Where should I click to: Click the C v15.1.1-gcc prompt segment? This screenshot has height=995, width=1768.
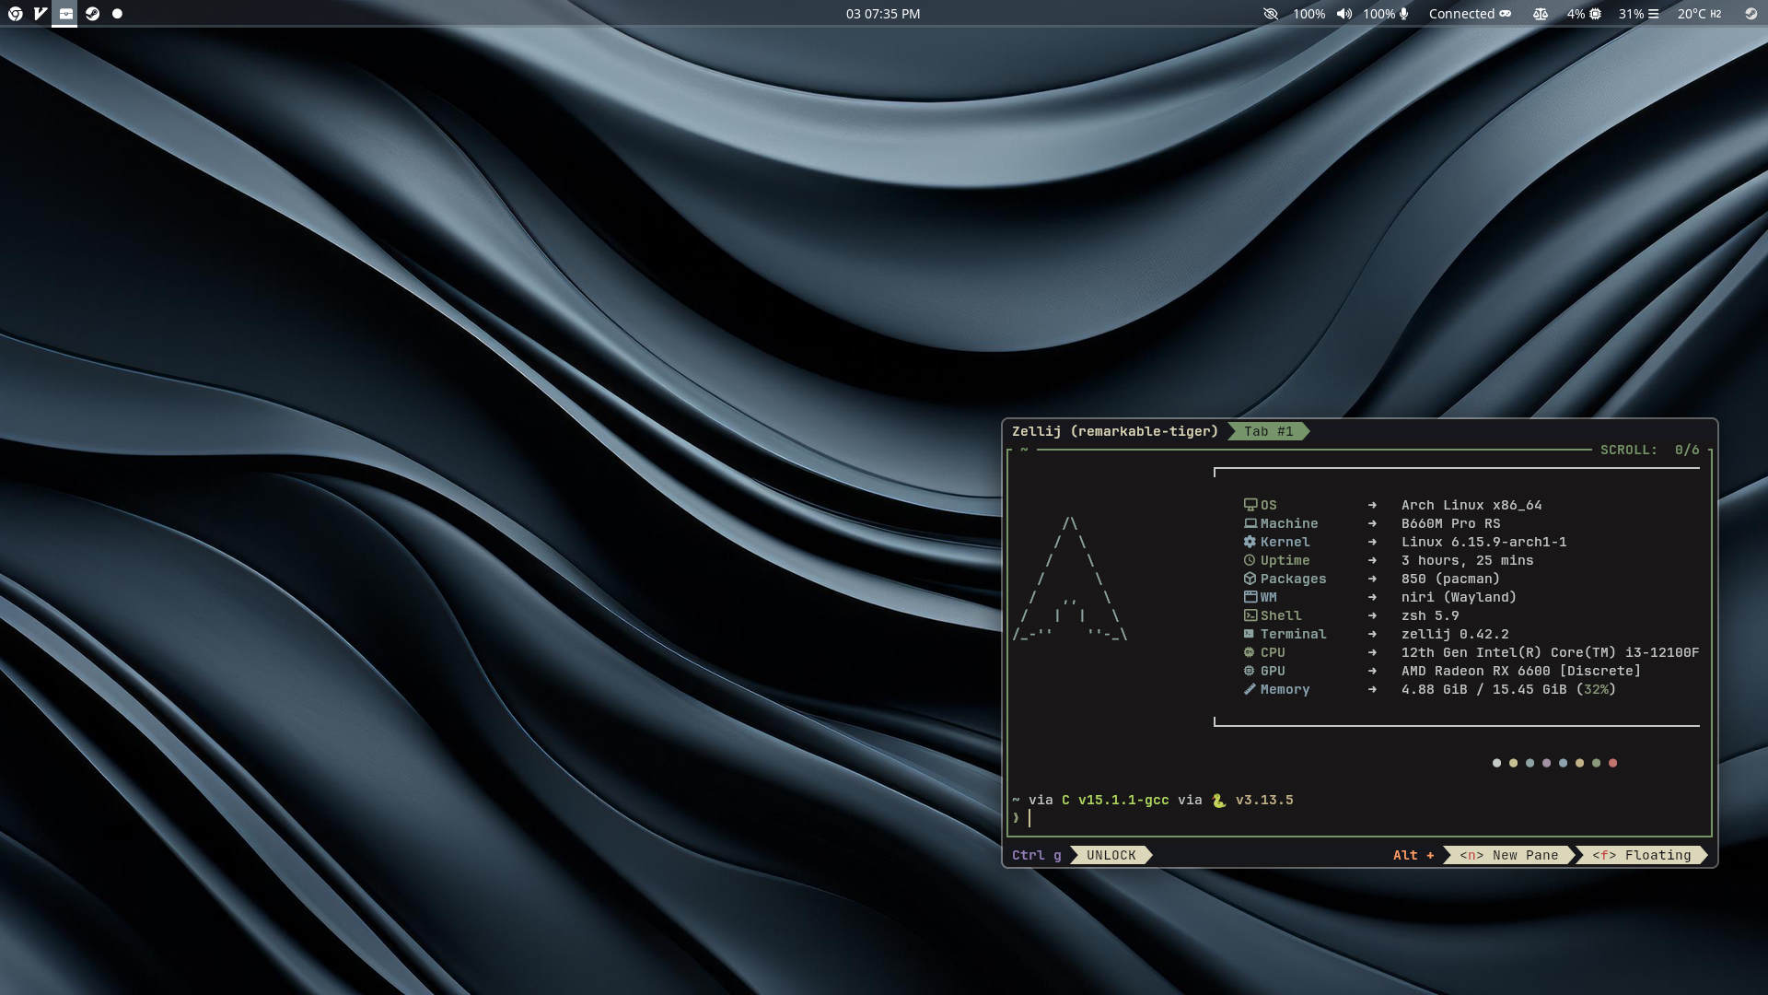tap(1115, 800)
